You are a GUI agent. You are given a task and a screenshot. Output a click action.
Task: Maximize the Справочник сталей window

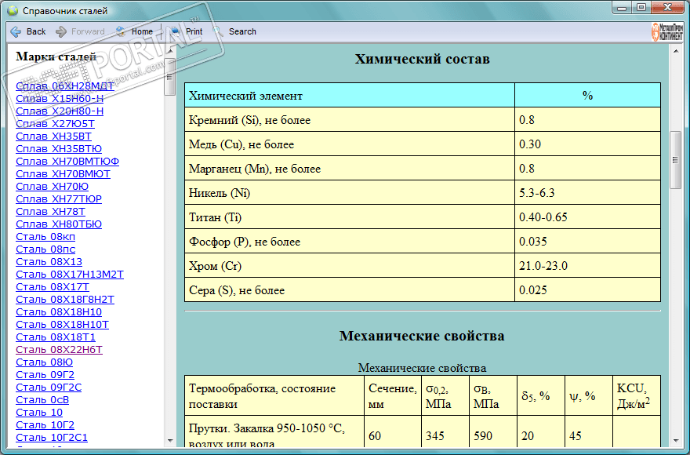pos(641,8)
